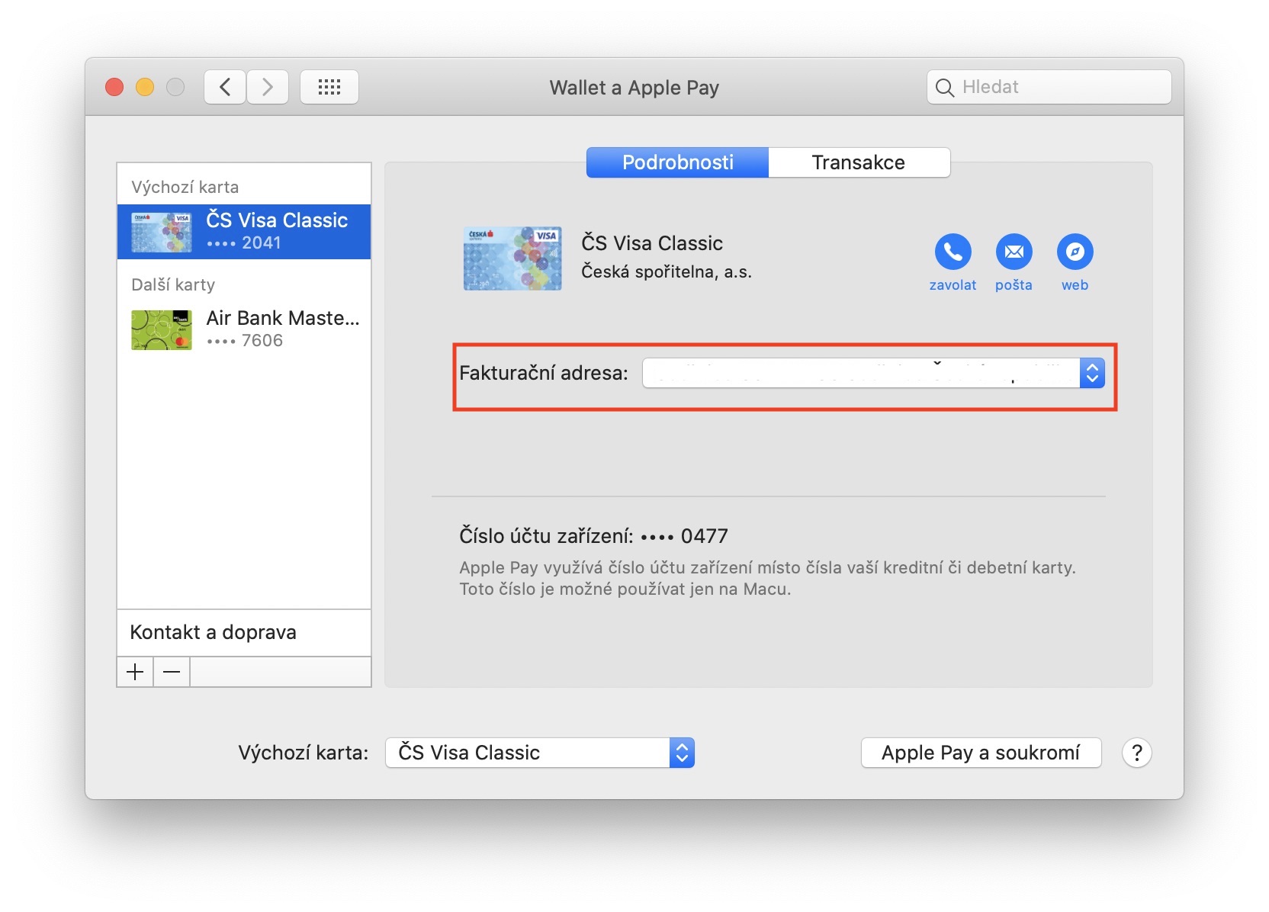The width and height of the screenshot is (1269, 912).
Task: Click the zavolat label text
Action: (953, 285)
